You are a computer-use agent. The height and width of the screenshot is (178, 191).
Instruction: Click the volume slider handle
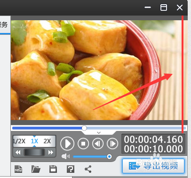109,156
